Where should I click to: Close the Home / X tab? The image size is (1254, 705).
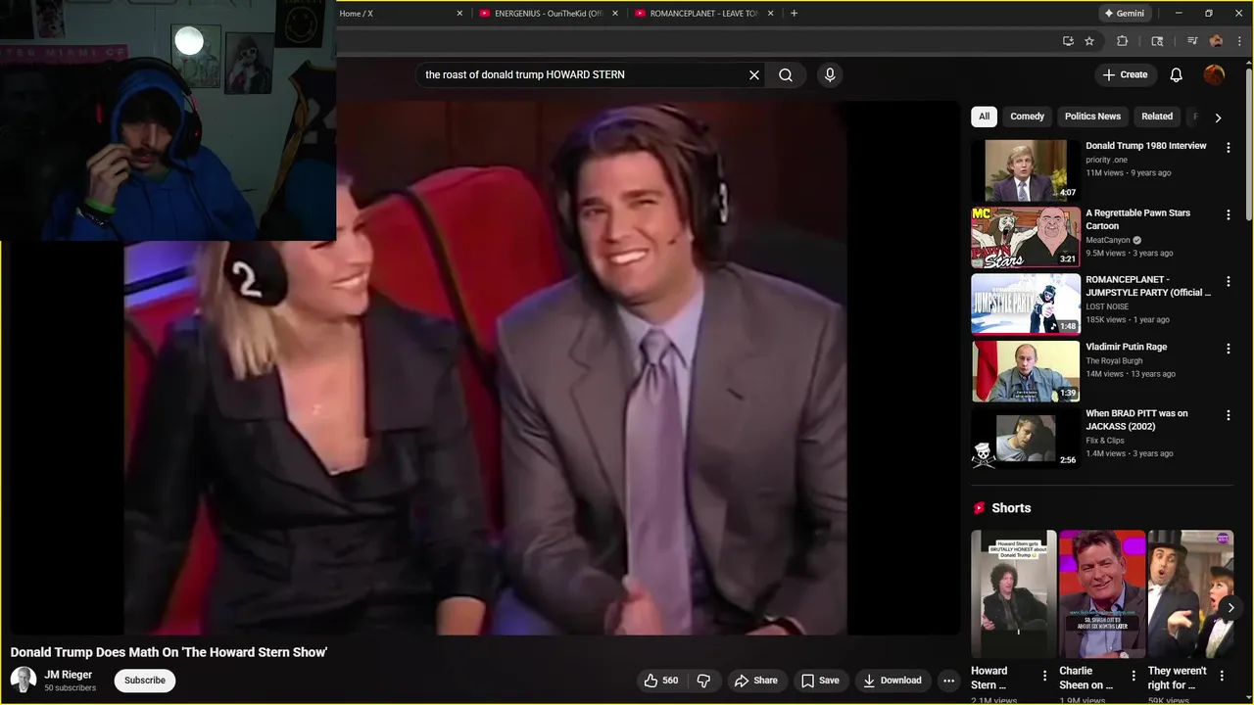[459, 14]
